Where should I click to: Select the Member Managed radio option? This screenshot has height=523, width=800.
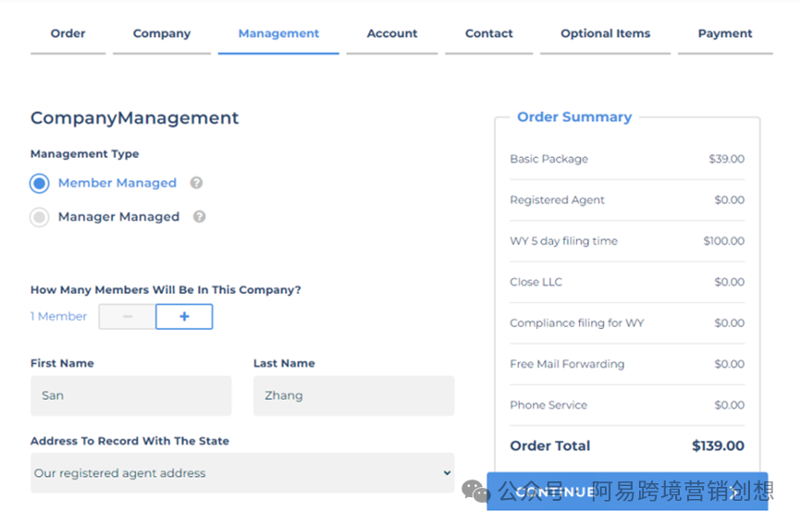39,184
